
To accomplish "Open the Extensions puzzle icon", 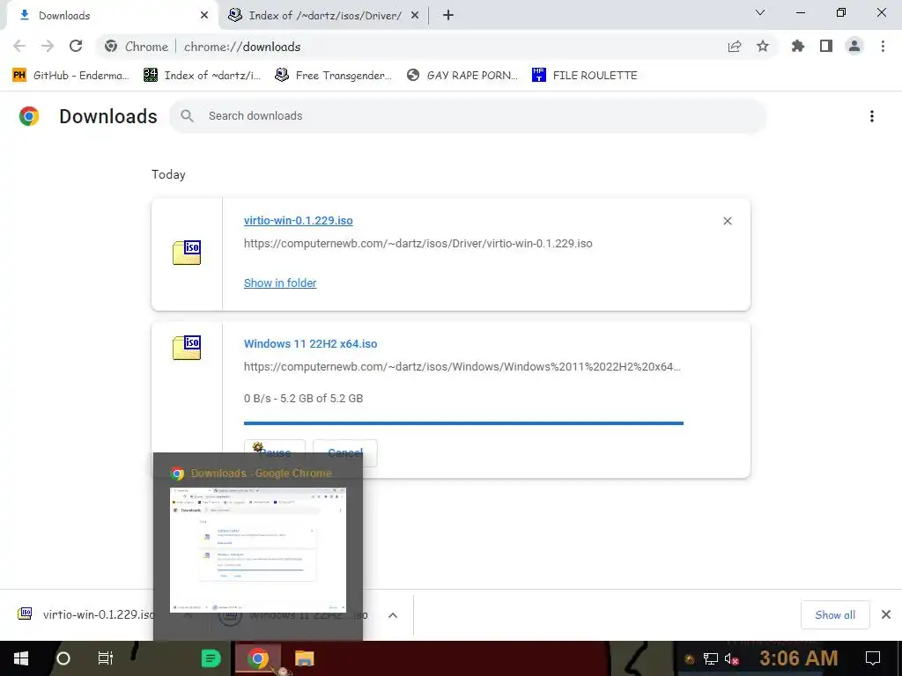I will pos(798,46).
